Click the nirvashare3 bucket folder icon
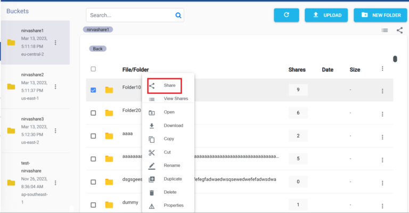Viewport: 409px width, 213px height. [11, 130]
